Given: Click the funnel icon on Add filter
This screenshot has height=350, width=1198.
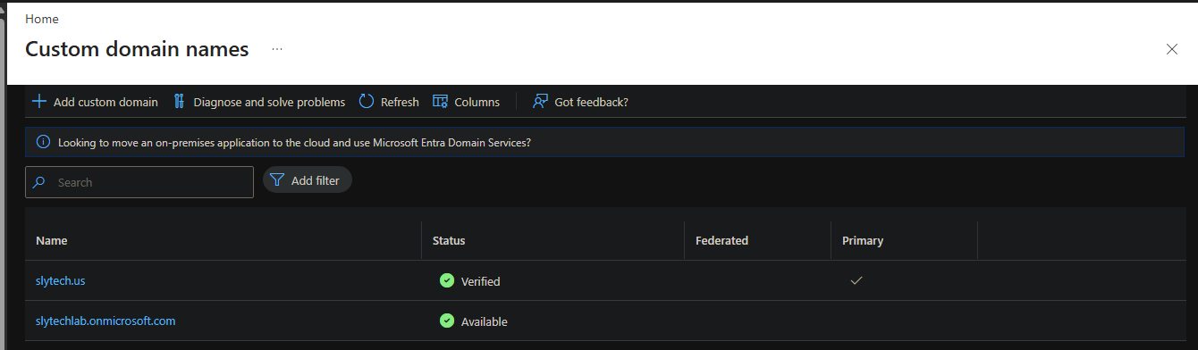Looking at the screenshot, I should tap(277, 180).
